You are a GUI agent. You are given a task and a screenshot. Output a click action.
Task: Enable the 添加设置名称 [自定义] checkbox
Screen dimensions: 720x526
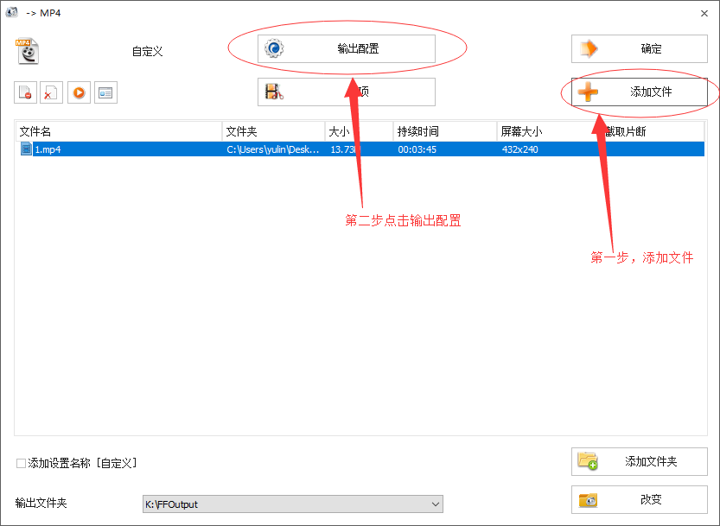[x=22, y=464]
